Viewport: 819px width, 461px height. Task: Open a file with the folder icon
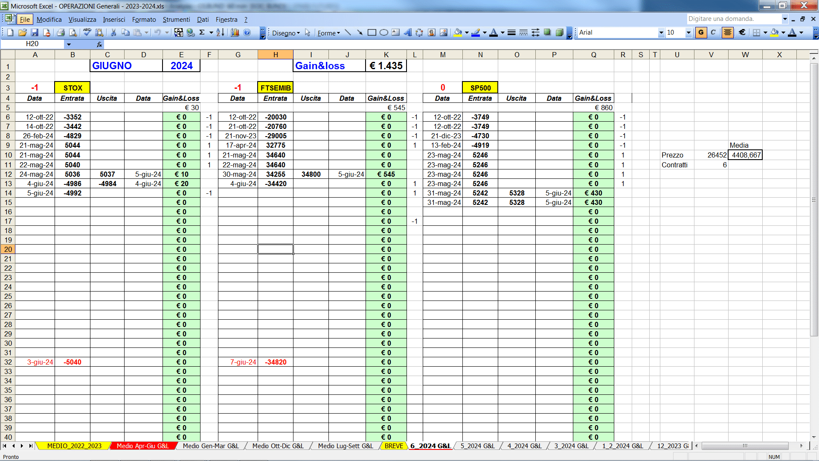[x=23, y=32]
